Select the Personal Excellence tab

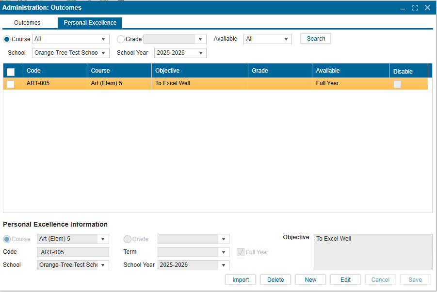pos(90,23)
